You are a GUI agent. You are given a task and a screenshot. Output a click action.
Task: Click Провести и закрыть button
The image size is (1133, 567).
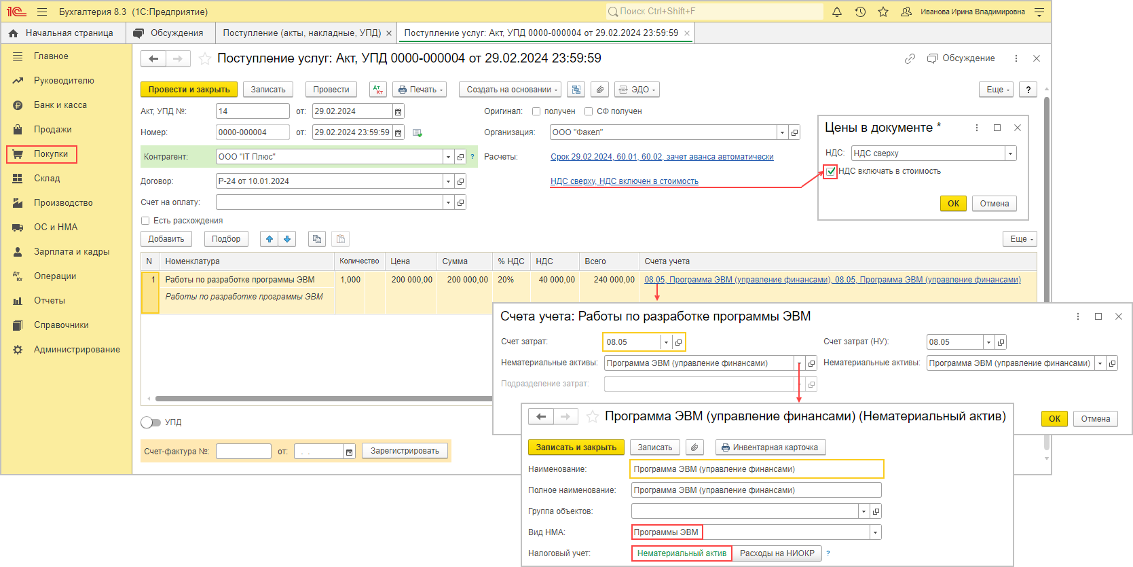(x=189, y=90)
